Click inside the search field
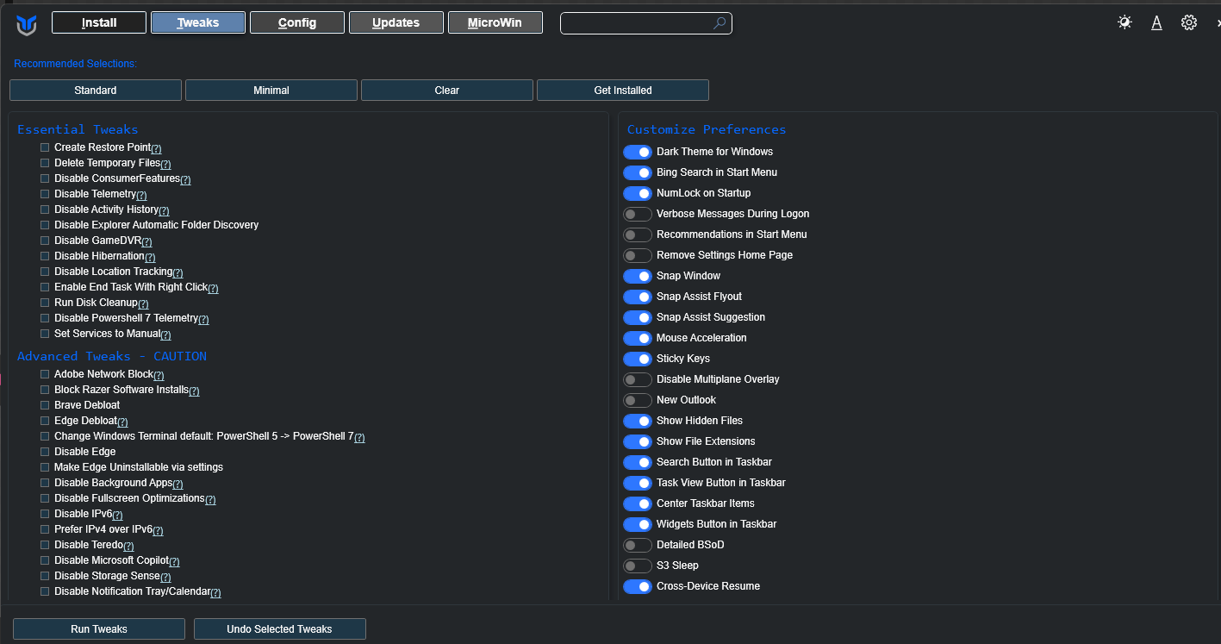This screenshot has height=644, width=1221. tap(638, 23)
